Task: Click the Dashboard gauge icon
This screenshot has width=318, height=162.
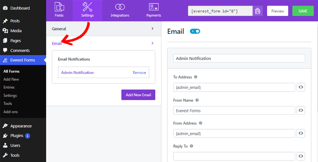Action: (5, 8)
